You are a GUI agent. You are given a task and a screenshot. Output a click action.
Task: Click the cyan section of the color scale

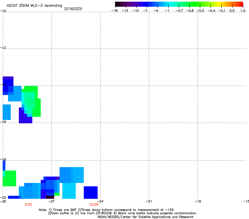click(170, 4)
